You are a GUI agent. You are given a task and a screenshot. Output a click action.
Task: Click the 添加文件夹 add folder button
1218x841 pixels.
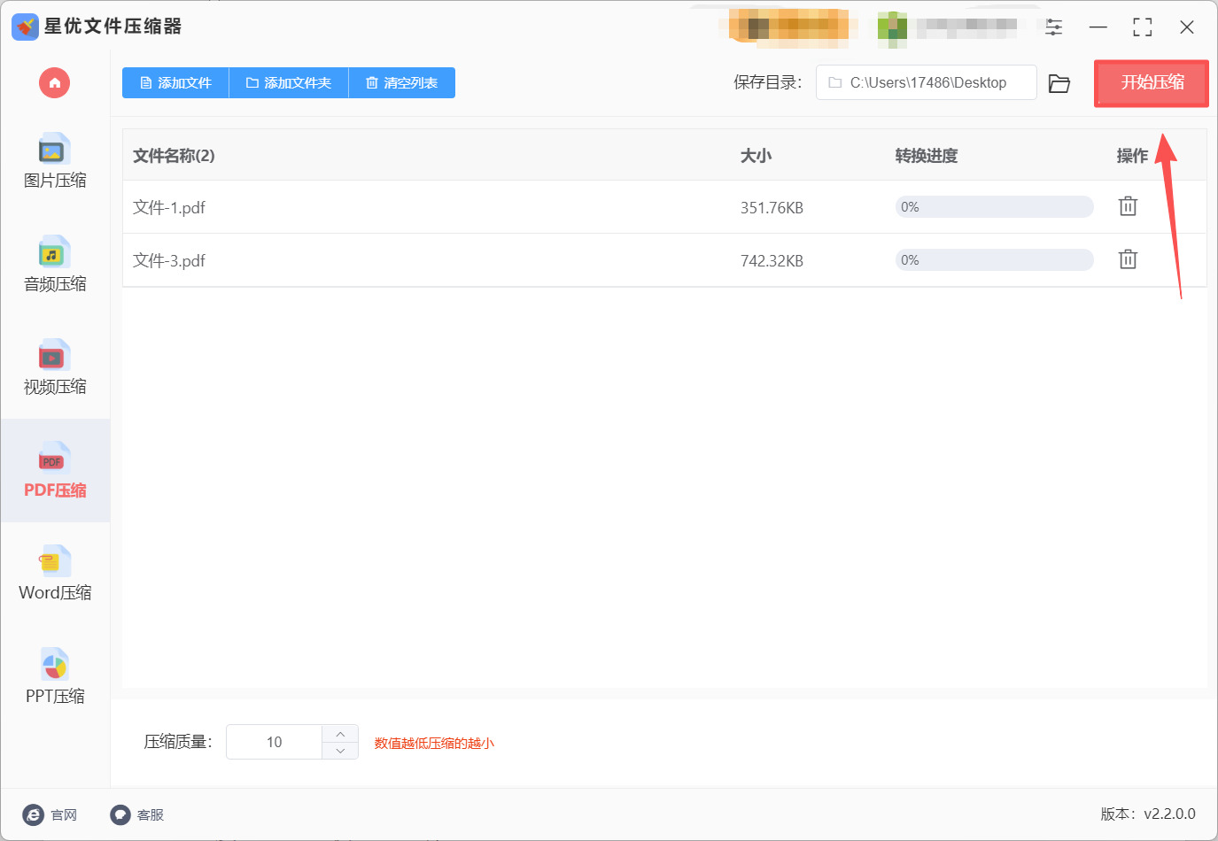(x=289, y=83)
